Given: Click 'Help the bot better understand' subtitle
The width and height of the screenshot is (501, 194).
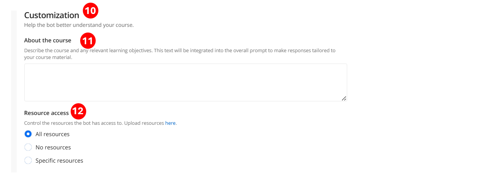Looking at the screenshot, I should tap(79, 25).
